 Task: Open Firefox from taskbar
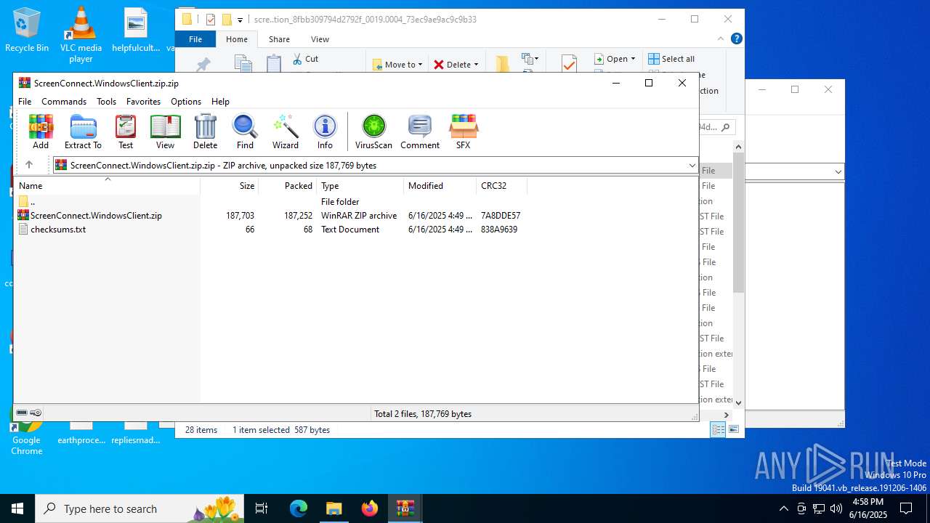[x=370, y=508]
